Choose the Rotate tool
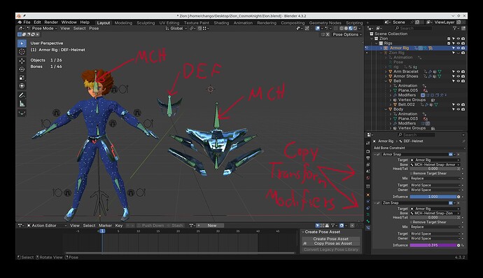This screenshot has width=483, height=278. 22,69
